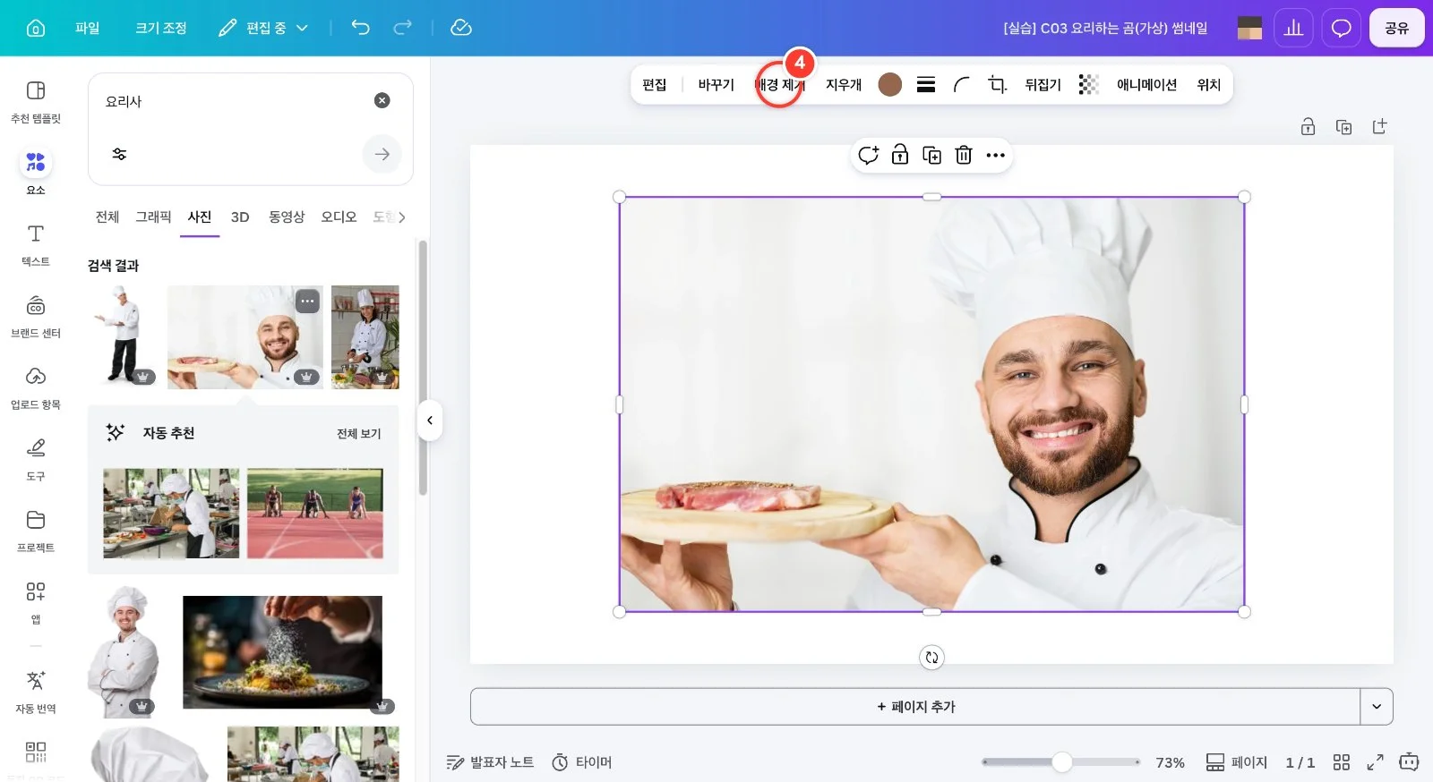1433x782 pixels.
Task: Open 텍스트 sidebar panel
Action: 36,244
